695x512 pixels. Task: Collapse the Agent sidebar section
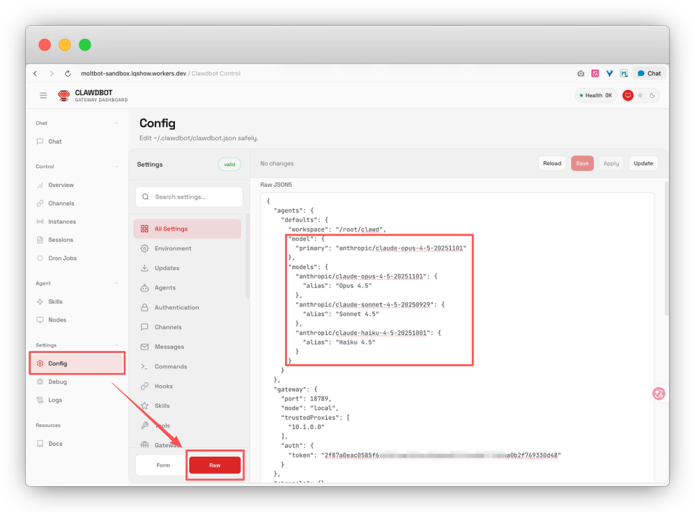(x=116, y=283)
